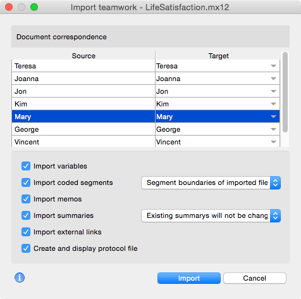Screen dimensions: 301x299
Task: Uncheck Import variables
Action: click(26, 166)
